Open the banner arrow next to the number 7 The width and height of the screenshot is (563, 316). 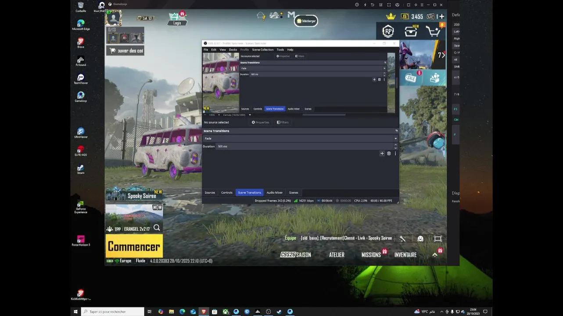coord(443,55)
